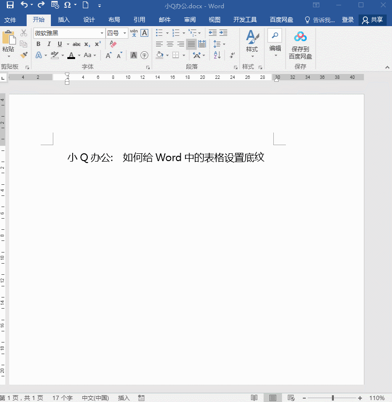Sort text with A-Z sort icon
This screenshot has width=392, height=402.
click(217, 55)
